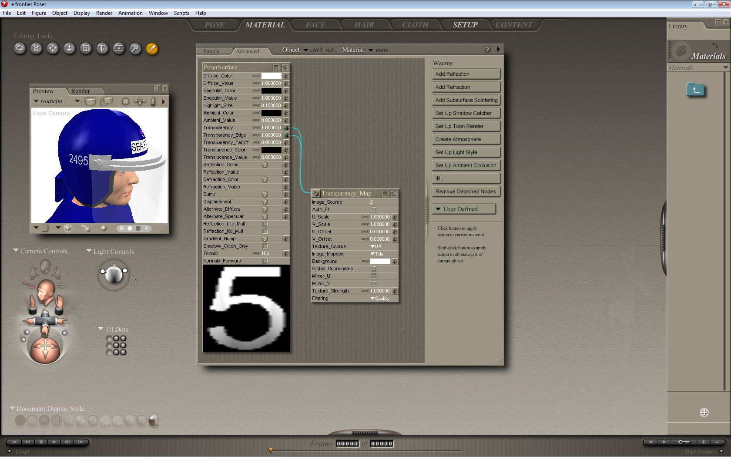Enable the Auto_Fit checkbox
The image size is (731, 457).
tap(374, 209)
